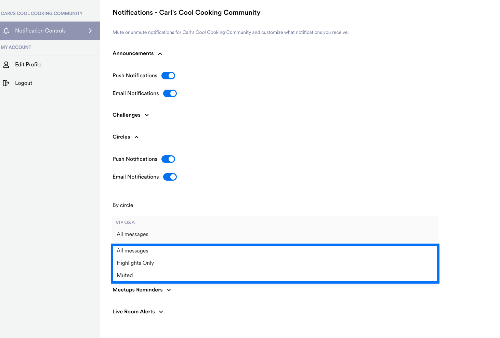
Task: Toggle Circles Push Notifications switch
Action: coord(168,159)
